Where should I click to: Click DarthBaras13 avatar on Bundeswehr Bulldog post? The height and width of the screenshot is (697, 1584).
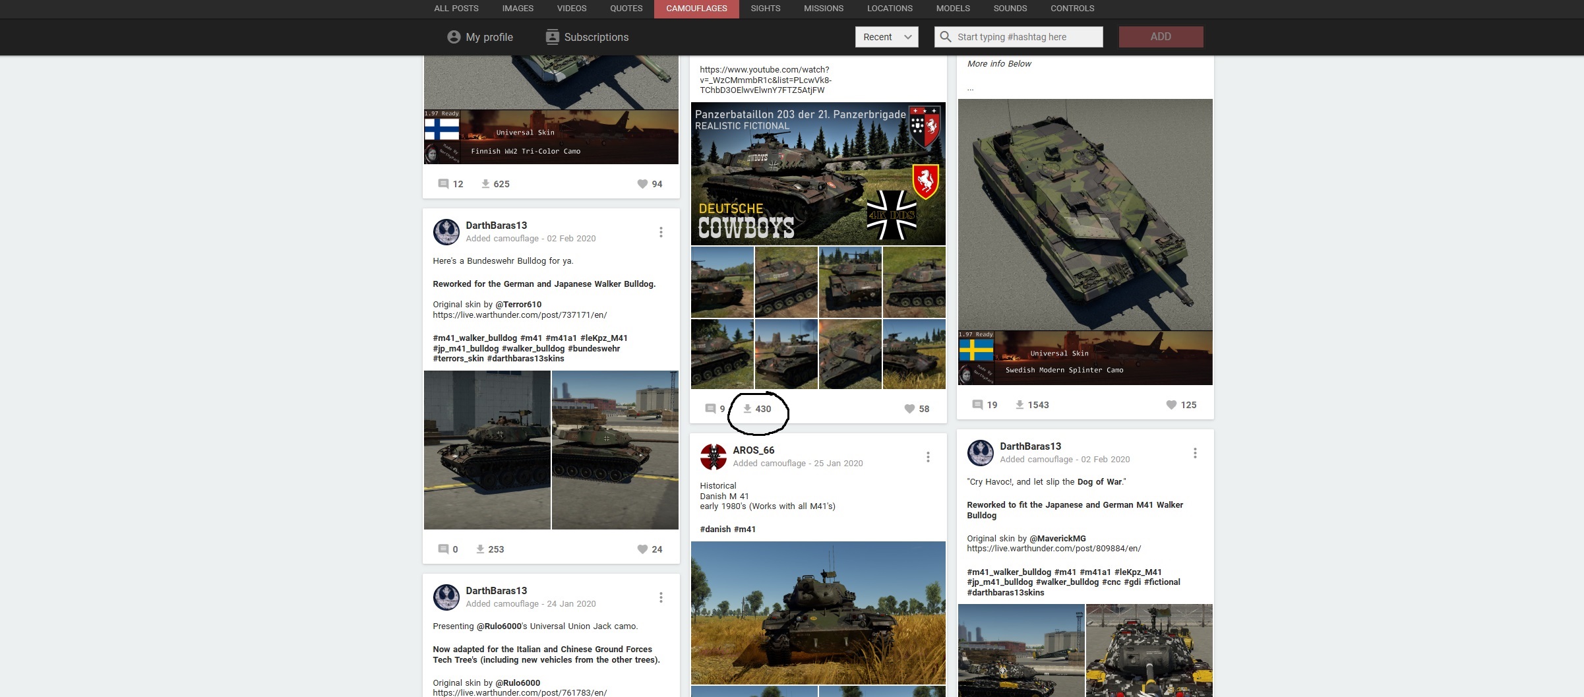pos(446,232)
